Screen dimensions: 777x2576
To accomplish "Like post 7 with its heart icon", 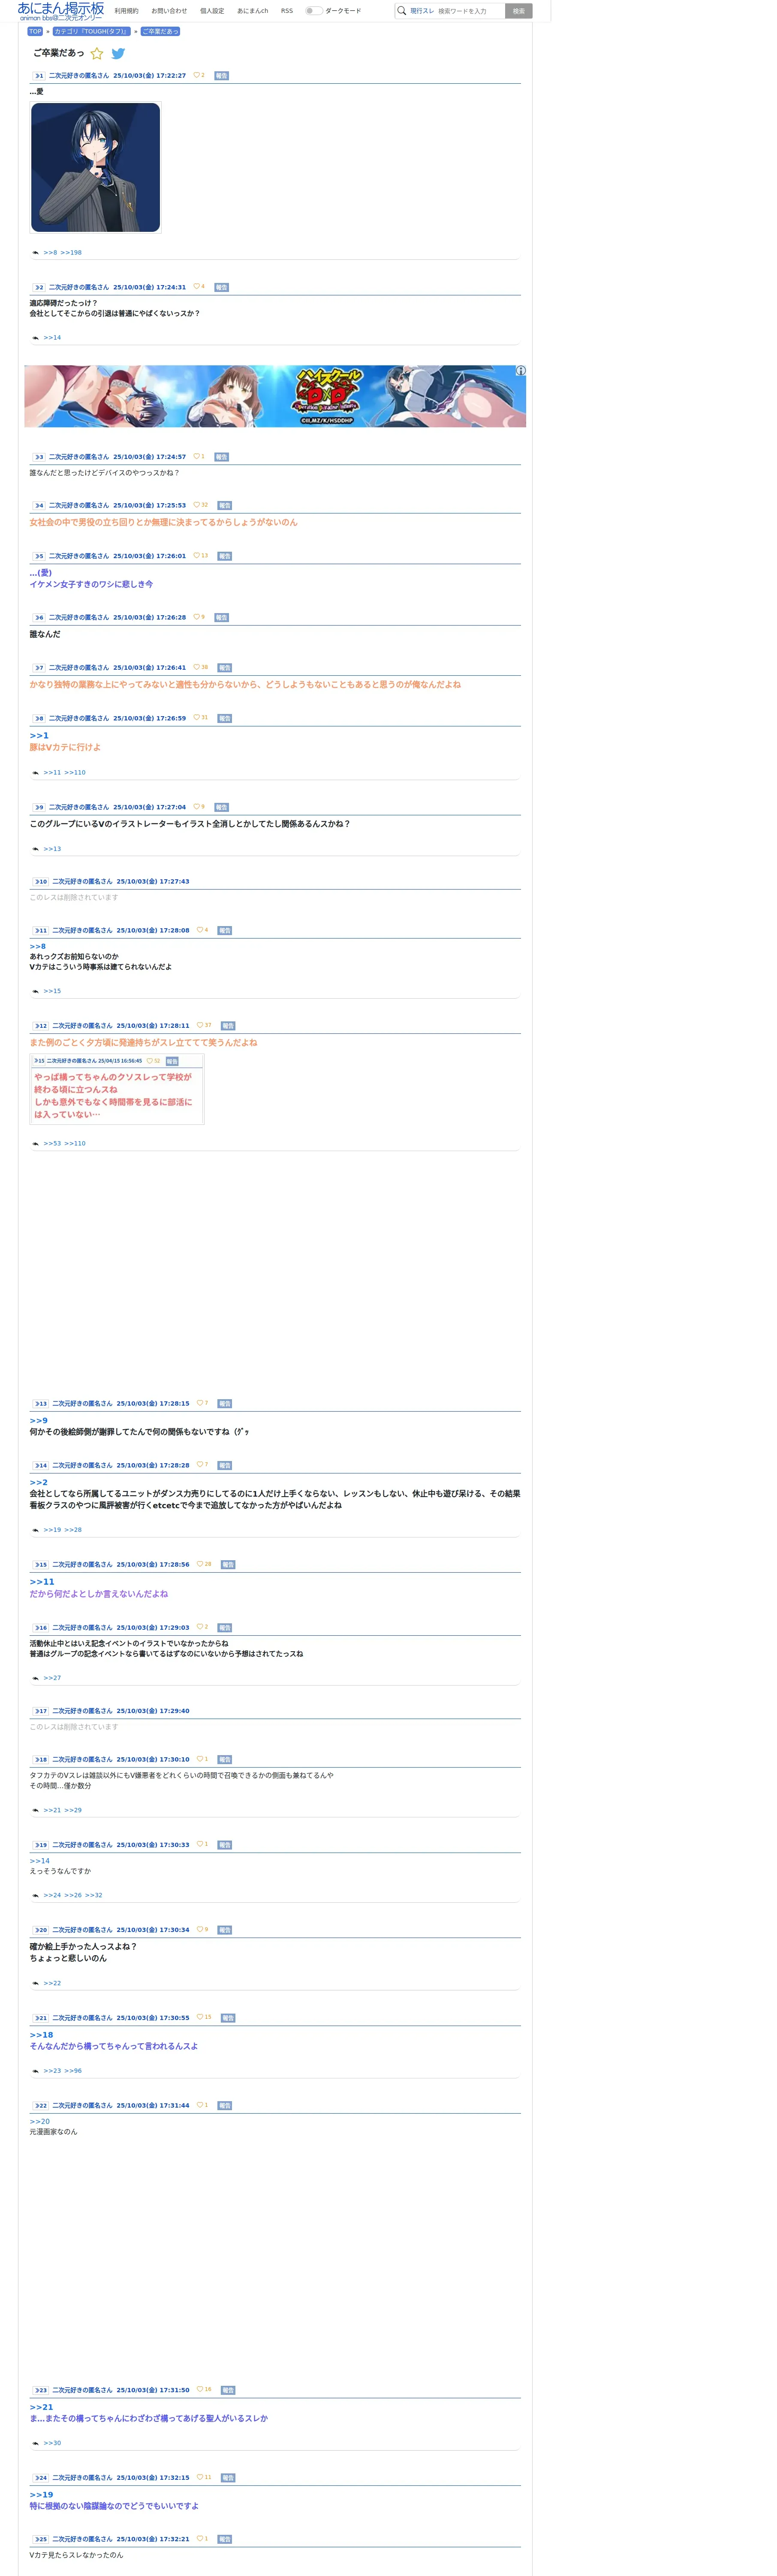I will click(197, 667).
